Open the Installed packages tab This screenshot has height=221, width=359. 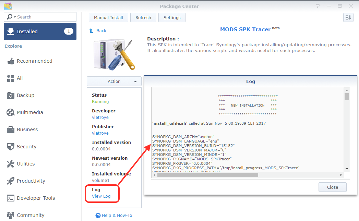coord(40,32)
